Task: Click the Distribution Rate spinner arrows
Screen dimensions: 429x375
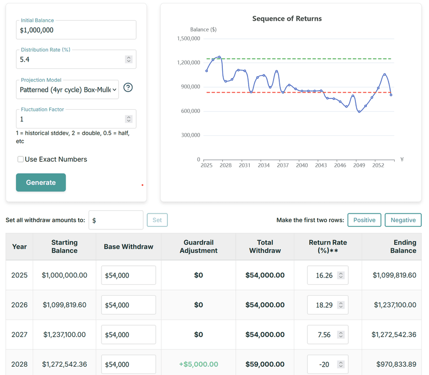Action: [128, 60]
